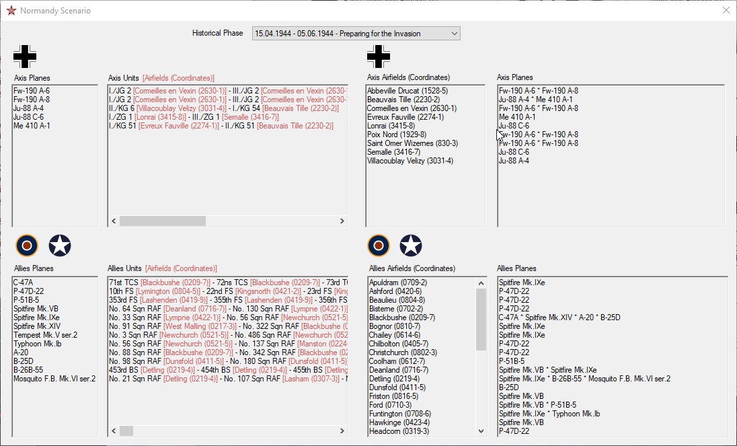Select the row starting with No. 98 Sqn RAF
The width and height of the screenshot is (737, 446).
pos(228,361)
